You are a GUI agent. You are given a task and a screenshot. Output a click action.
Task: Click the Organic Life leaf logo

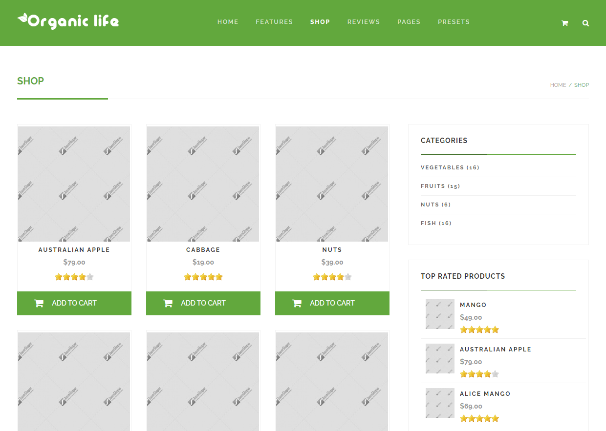click(68, 21)
